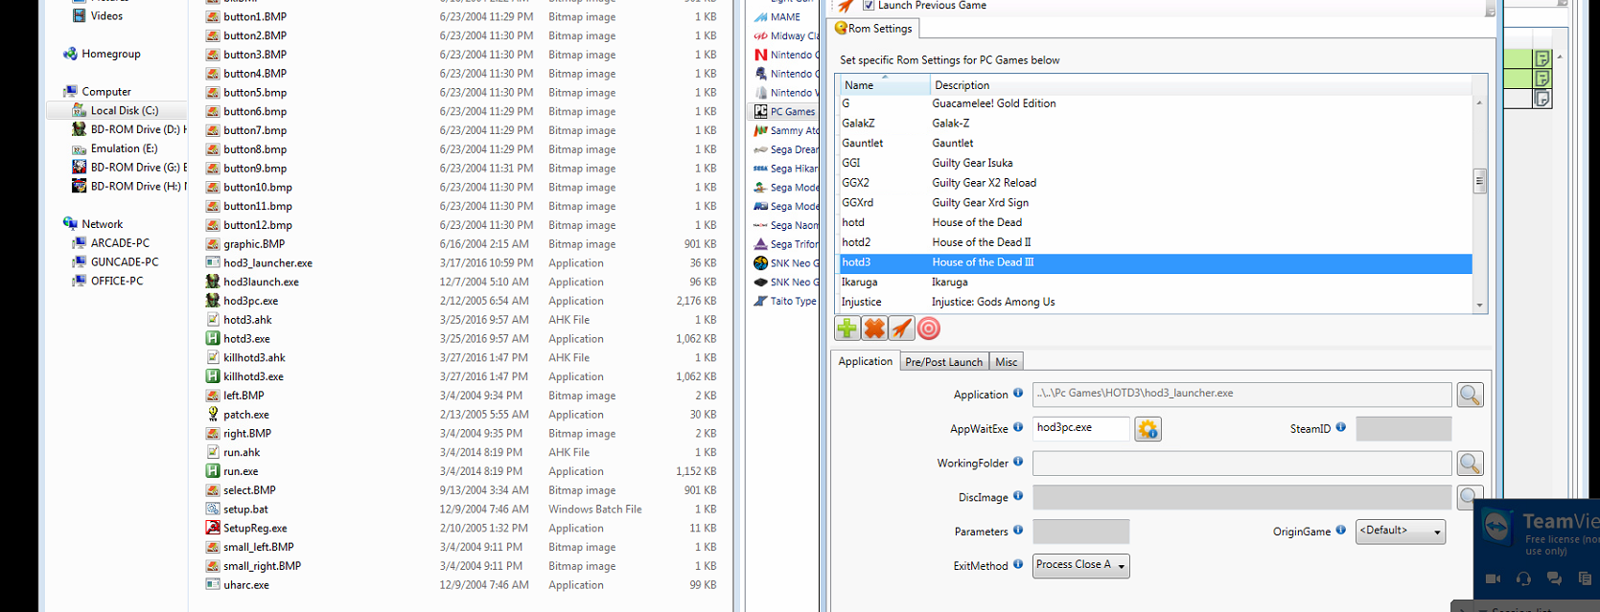Screen dimensions: 1600x612
Task: Toggle the Launch Previous Game checkbox
Action: coord(869,6)
